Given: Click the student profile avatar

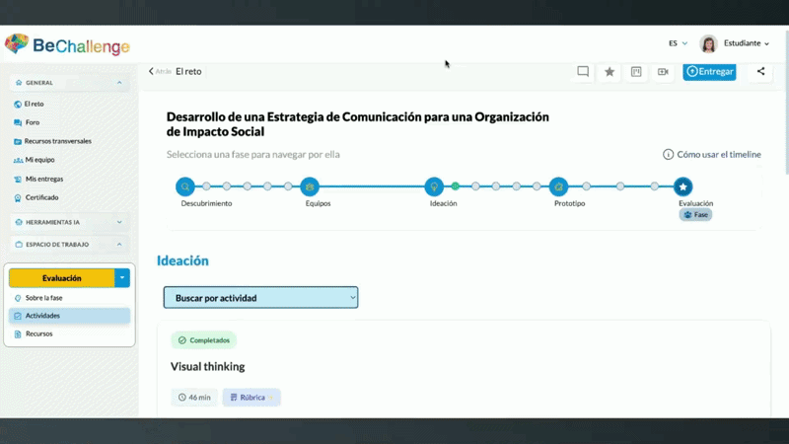Looking at the screenshot, I should coord(708,43).
